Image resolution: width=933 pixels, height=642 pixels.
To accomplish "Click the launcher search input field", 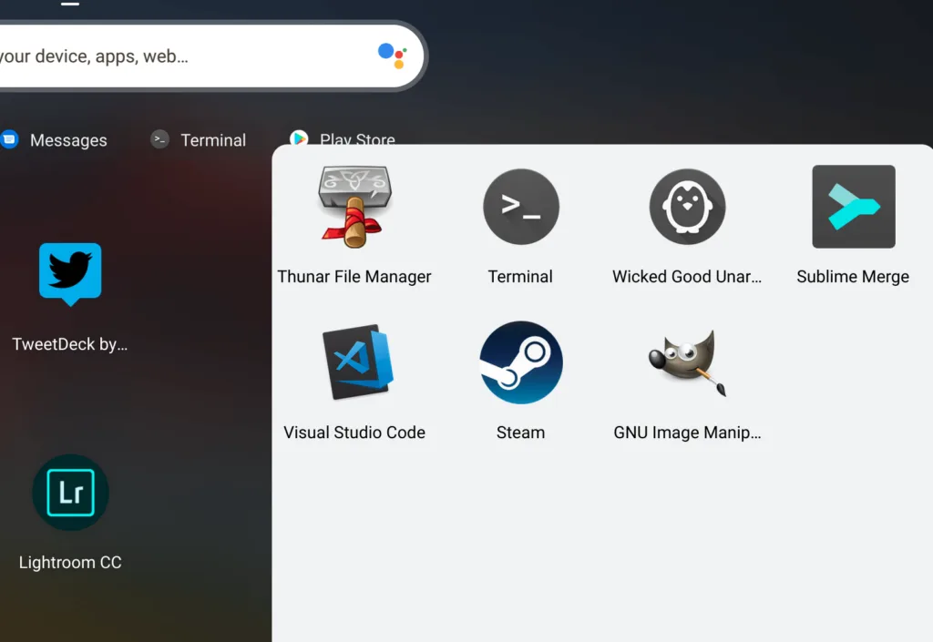I will (x=182, y=56).
